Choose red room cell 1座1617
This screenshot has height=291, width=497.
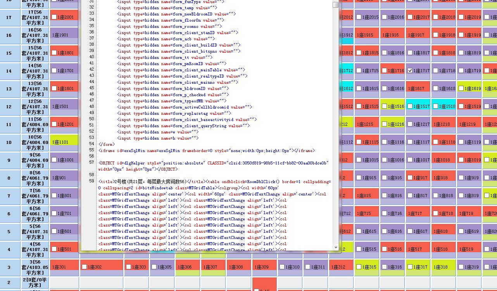[x=417, y=88]
